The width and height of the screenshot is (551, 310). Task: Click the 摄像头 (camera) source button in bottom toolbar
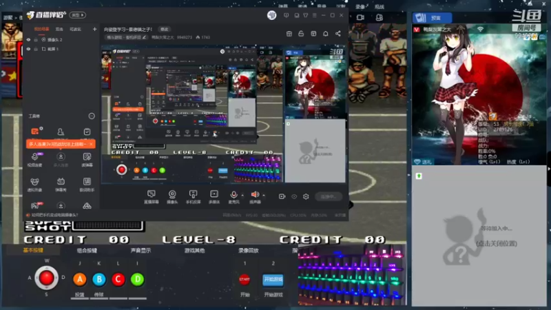pos(172,196)
